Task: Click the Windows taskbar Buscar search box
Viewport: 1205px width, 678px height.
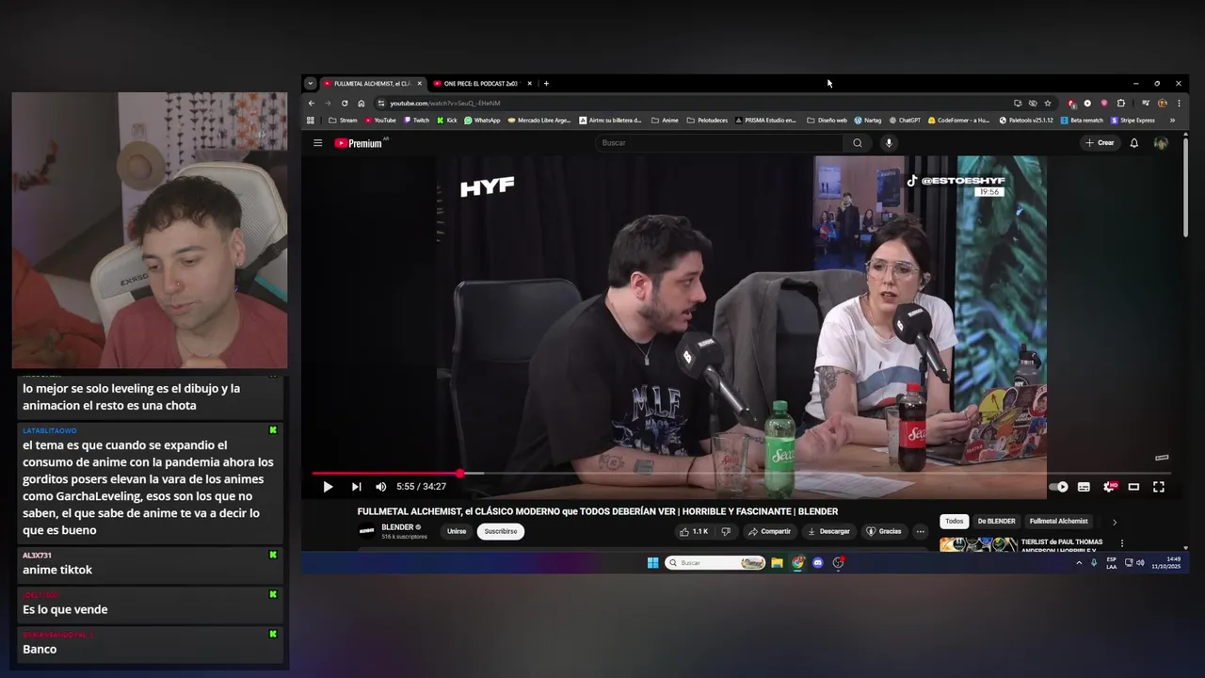Action: [715, 563]
